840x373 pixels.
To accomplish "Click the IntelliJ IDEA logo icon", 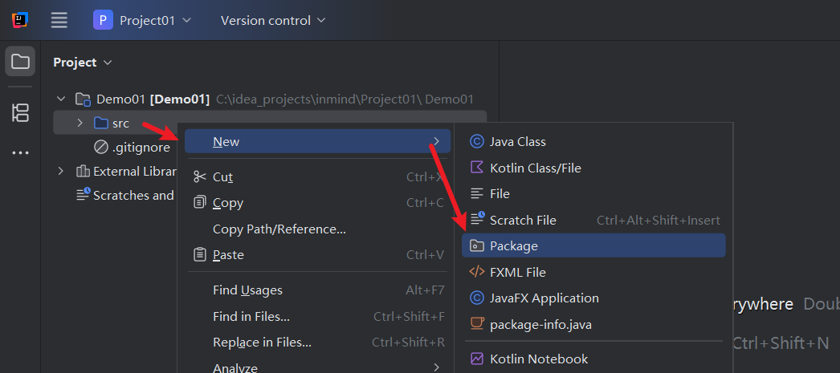I will pos(20,20).
